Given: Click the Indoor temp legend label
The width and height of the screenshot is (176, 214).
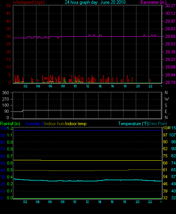Looking at the screenshot, I should coord(76,124).
